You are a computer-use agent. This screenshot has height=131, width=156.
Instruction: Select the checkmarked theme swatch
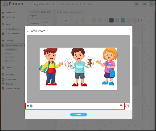[x=77, y=20]
